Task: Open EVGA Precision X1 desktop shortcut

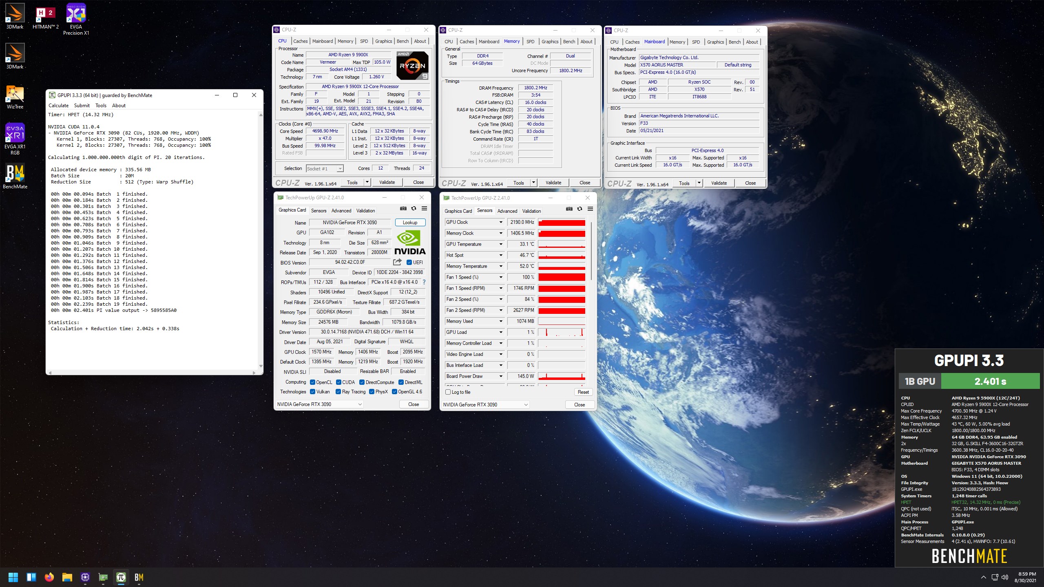Action: click(76, 19)
